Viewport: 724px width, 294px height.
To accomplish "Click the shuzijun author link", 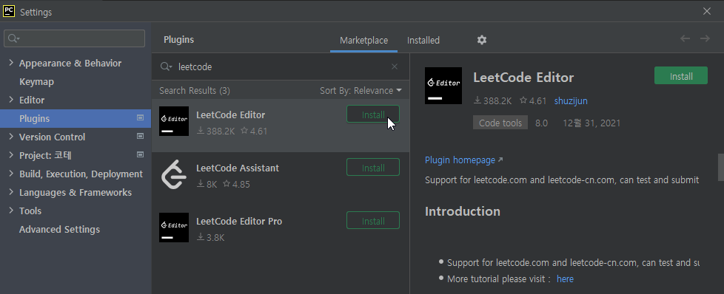I will coord(571,101).
